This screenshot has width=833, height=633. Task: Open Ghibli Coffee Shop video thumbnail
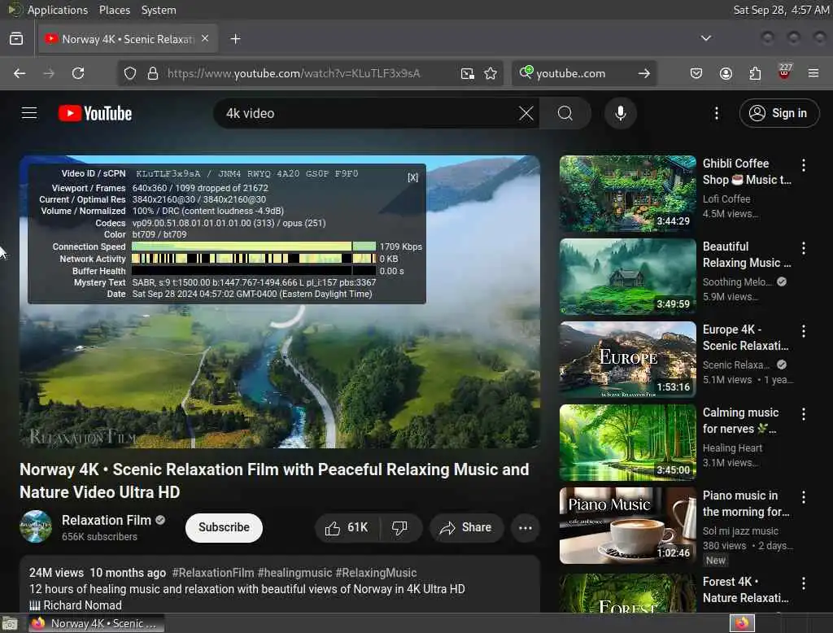627,194
